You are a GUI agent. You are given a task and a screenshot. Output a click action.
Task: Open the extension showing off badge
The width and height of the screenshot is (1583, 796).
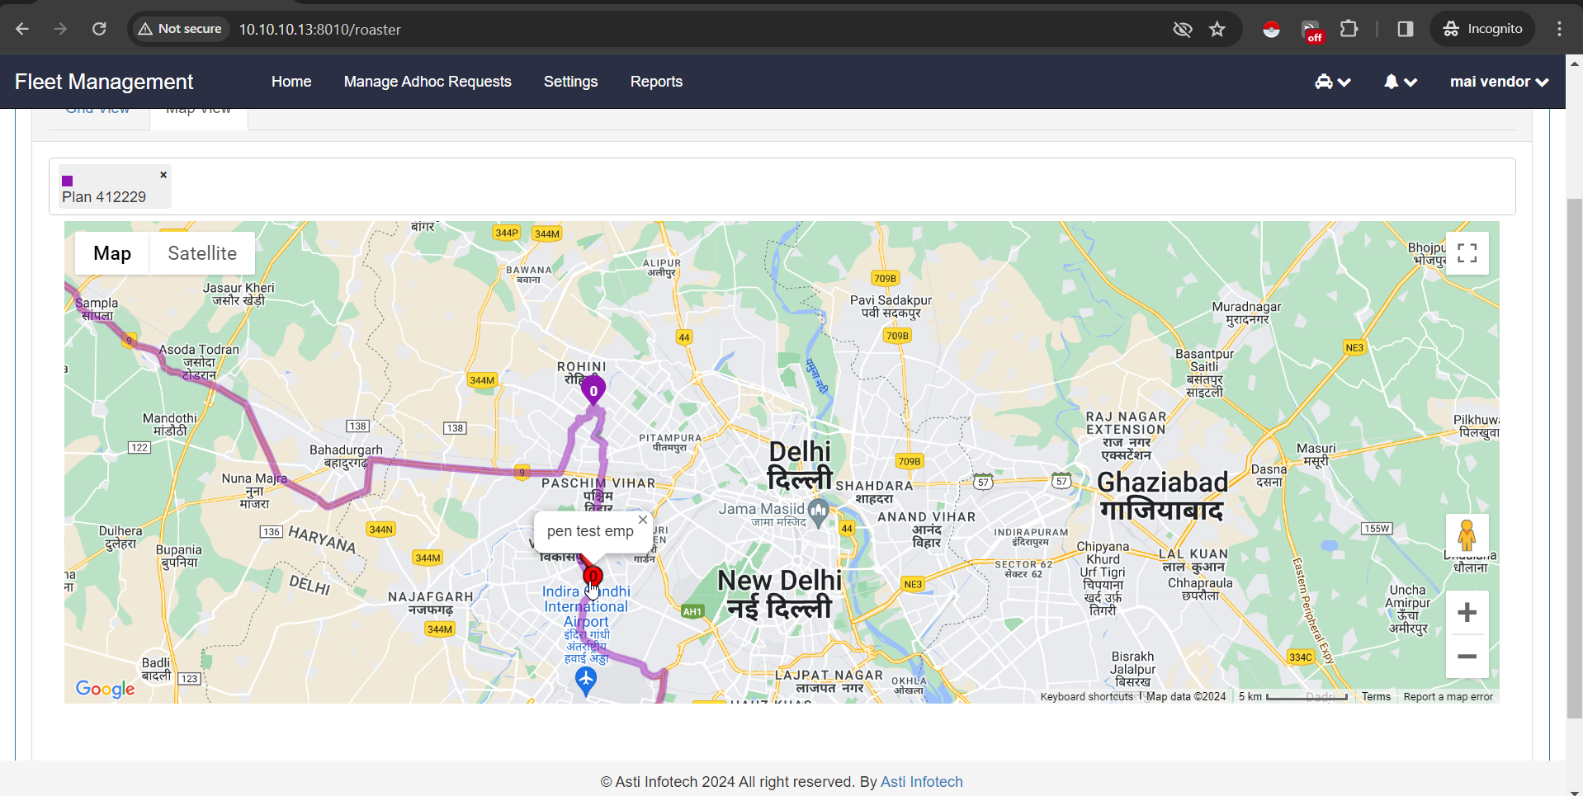tap(1311, 31)
